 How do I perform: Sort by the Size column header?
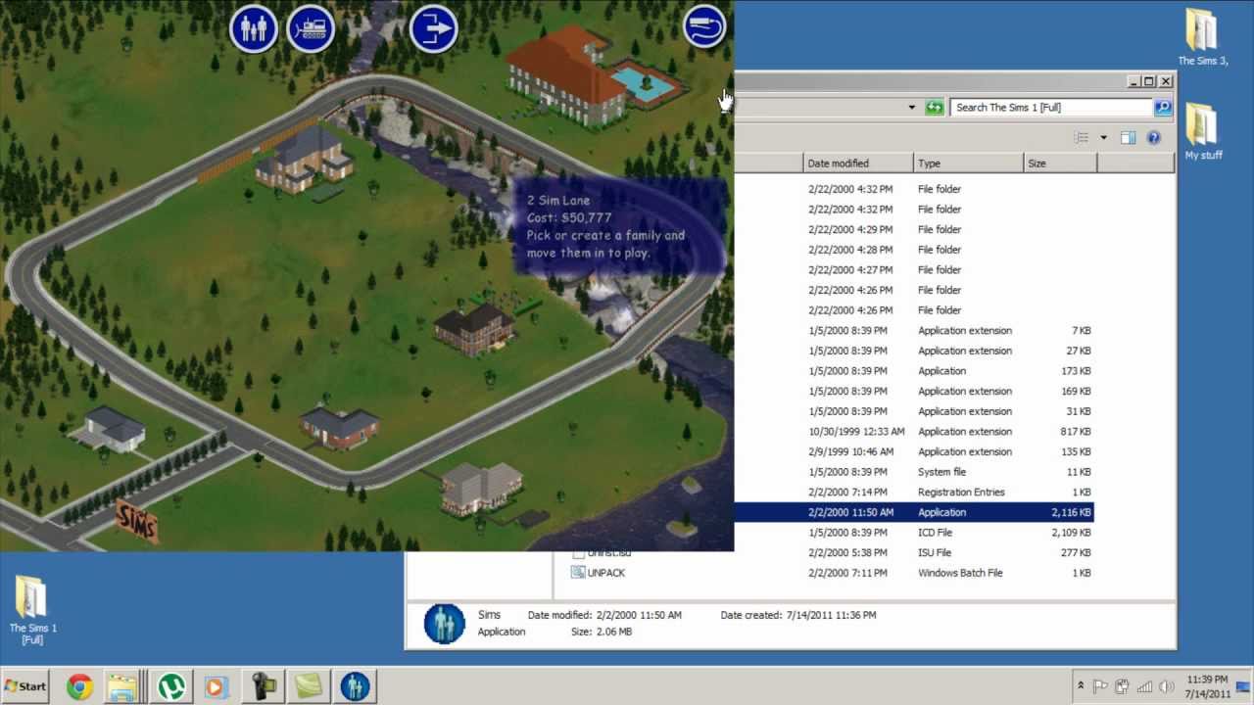coord(1060,164)
